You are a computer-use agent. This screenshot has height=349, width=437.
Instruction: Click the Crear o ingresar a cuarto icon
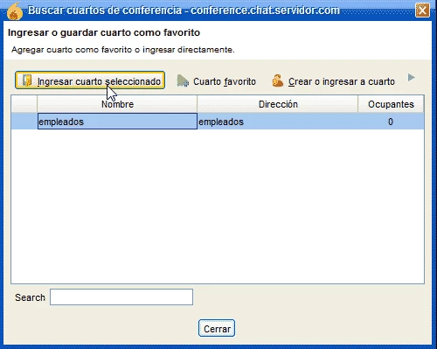(x=278, y=81)
